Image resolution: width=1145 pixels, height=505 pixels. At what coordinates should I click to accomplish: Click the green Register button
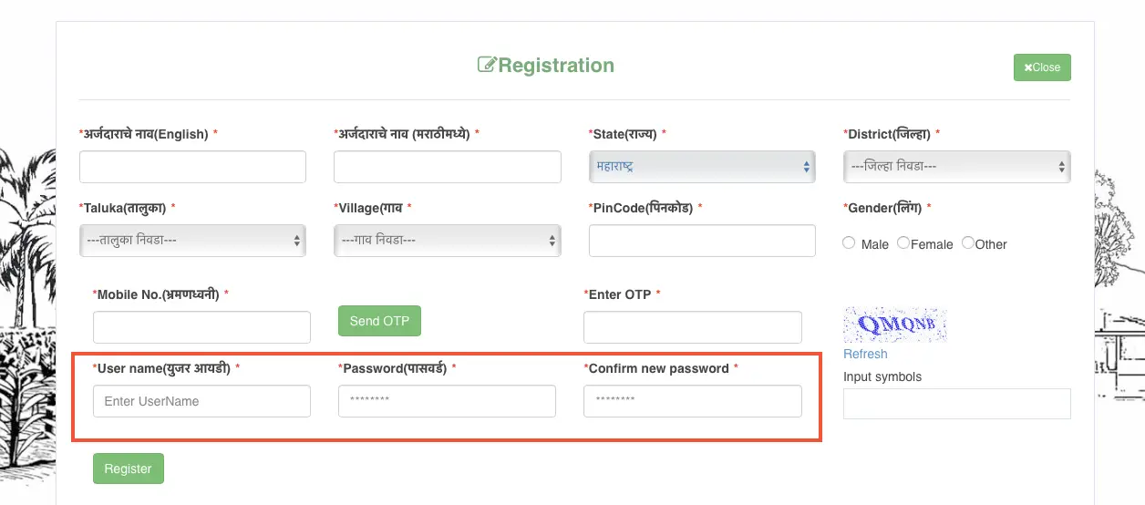[x=128, y=469]
